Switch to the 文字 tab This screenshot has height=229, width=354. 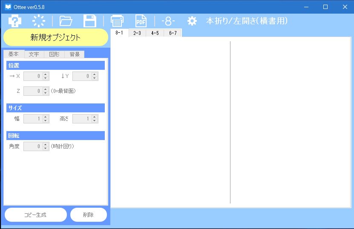[x=34, y=54]
